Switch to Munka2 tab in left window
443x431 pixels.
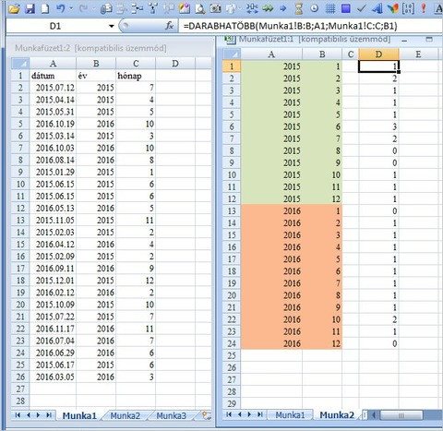tap(126, 415)
